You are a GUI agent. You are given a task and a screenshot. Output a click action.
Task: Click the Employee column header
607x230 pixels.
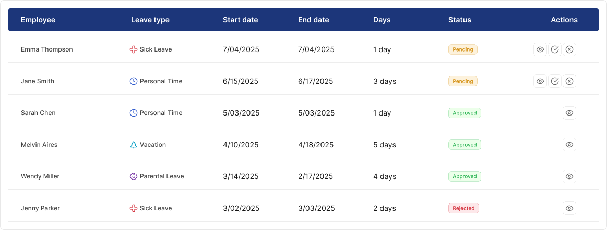(38, 20)
